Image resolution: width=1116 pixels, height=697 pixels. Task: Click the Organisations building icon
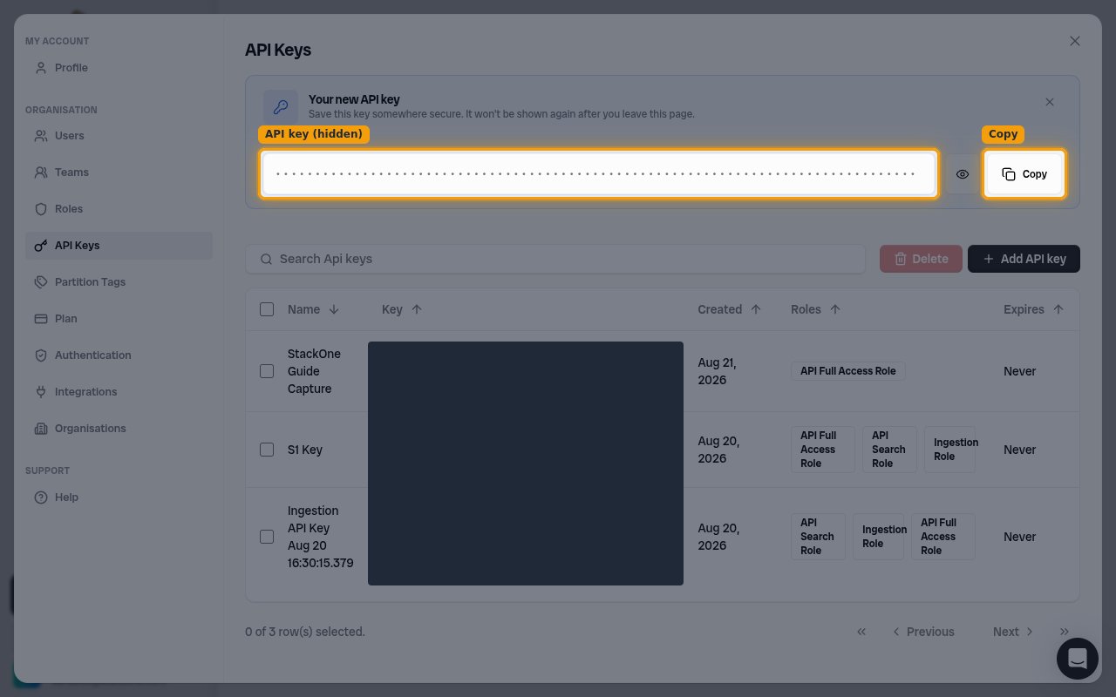pyautogui.click(x=41, y=429)
